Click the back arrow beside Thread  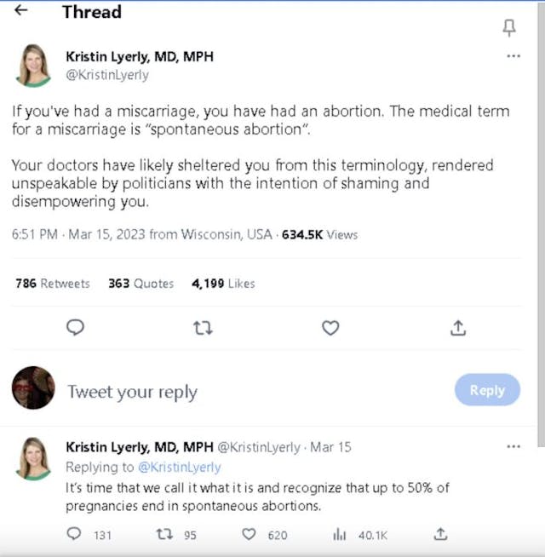(x=21, y=11)
